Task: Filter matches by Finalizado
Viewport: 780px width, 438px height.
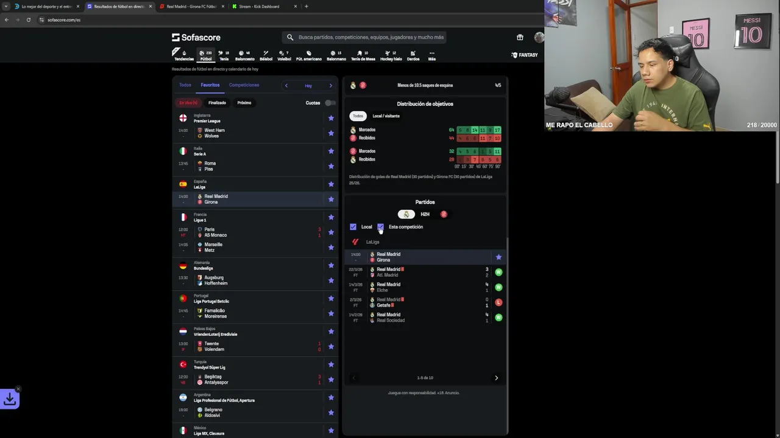Action: click(217, 103)
